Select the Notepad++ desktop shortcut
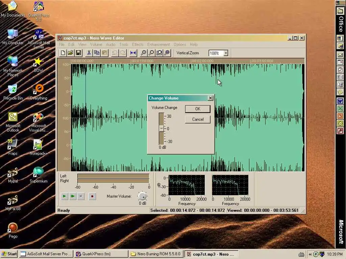 (x=39, y=147)
